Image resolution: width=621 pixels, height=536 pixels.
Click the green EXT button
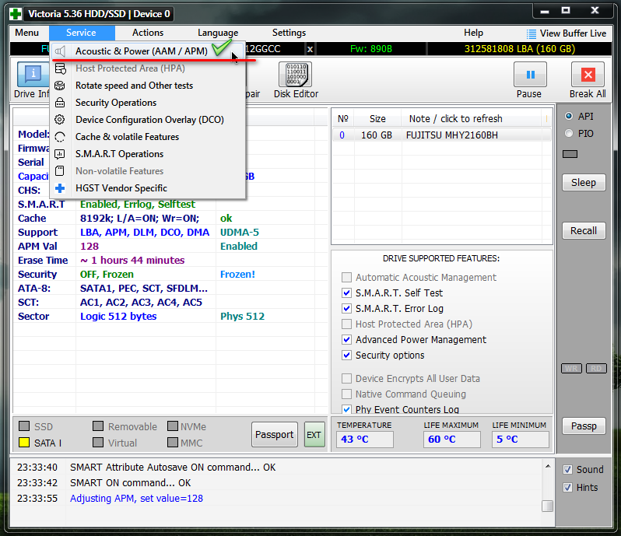click(314, 435)
